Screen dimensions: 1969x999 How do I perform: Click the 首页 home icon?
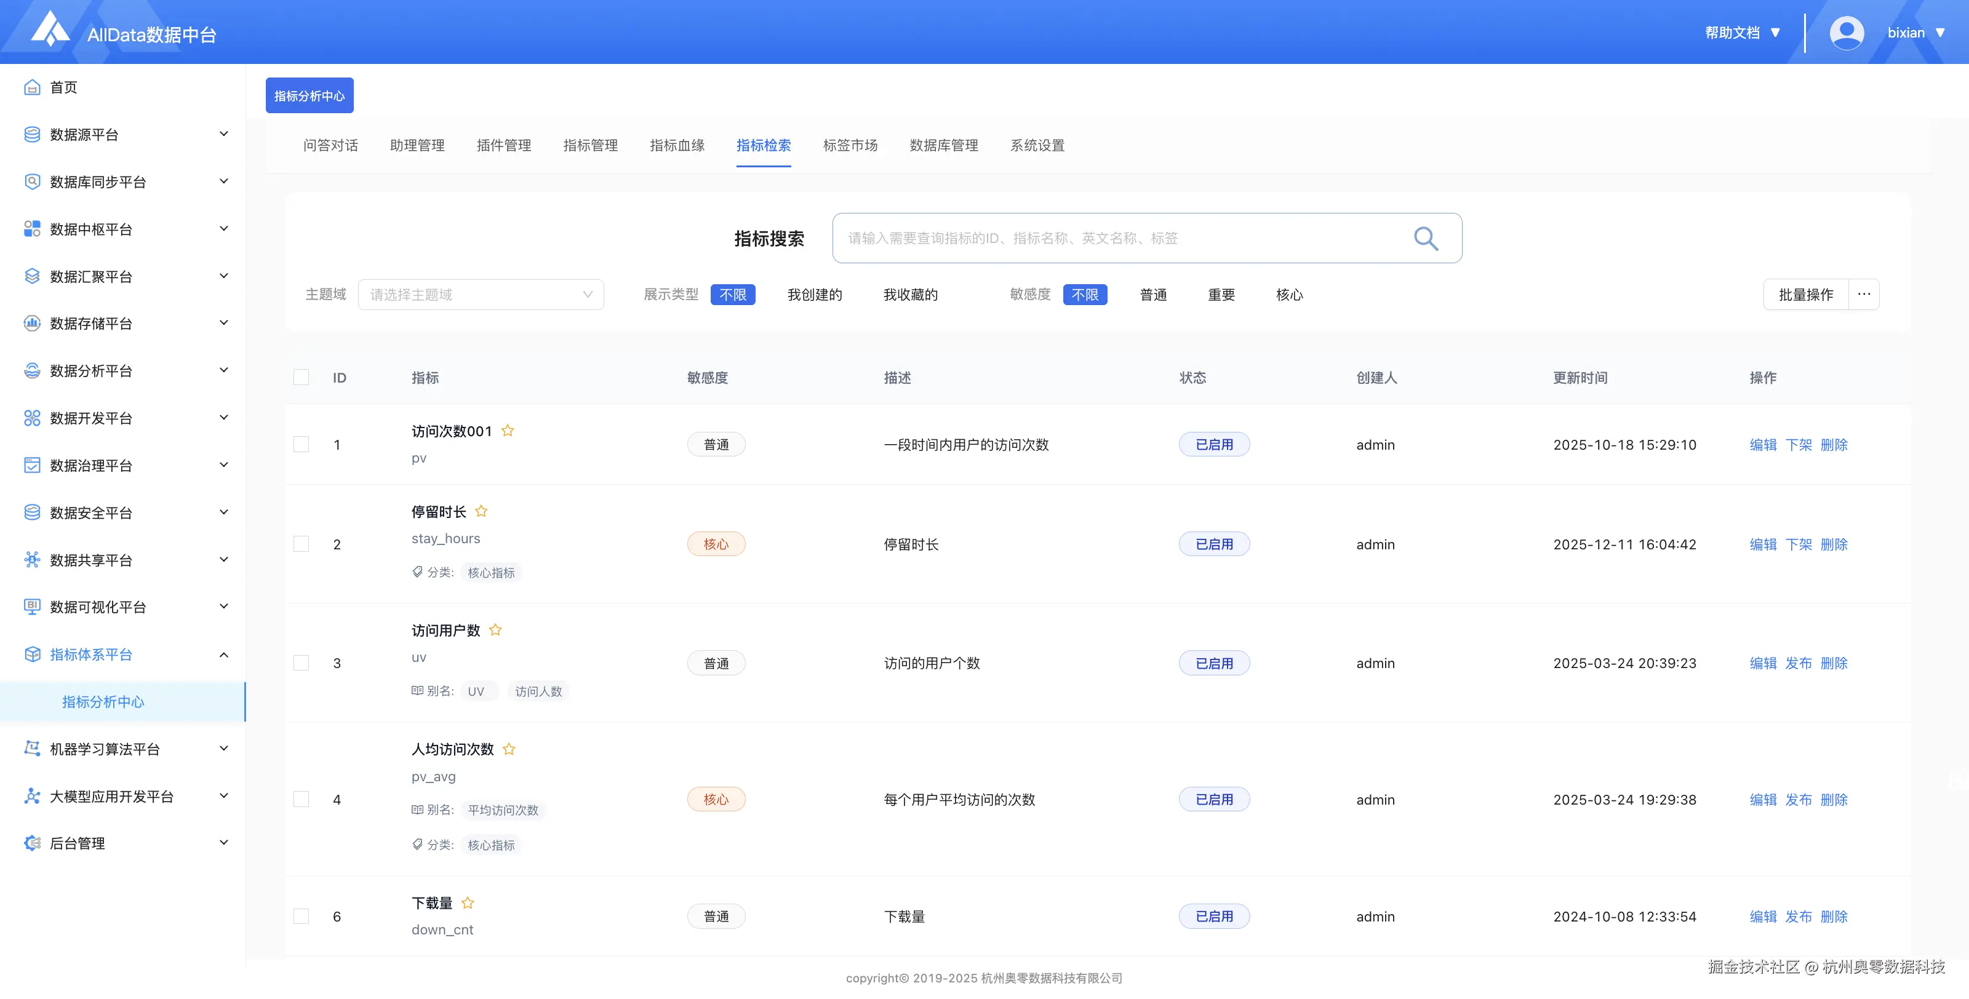point(32,87)
